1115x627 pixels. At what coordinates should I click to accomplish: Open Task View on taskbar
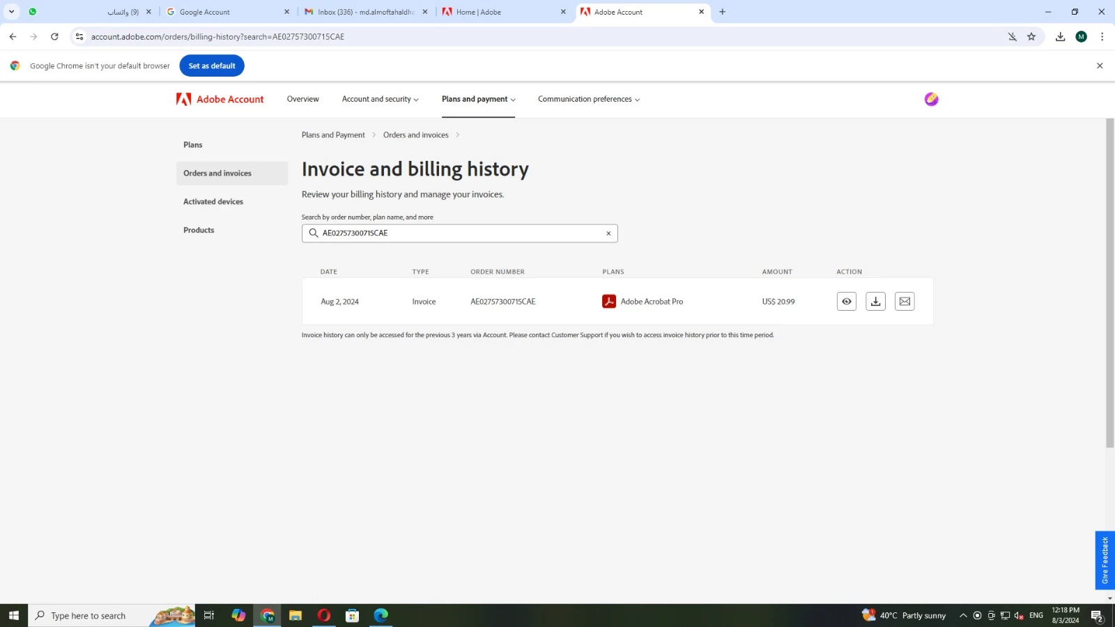[209, 615]
